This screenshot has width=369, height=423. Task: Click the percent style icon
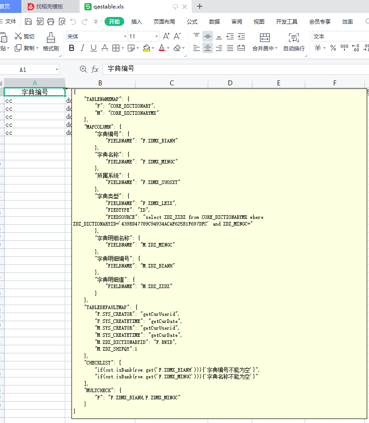(x=333, y=48)
